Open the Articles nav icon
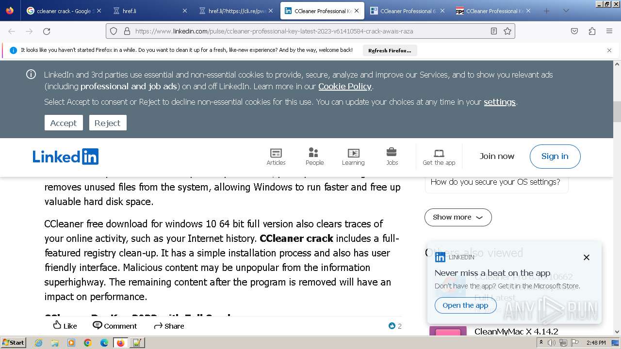621x349 pixels. pyautogui.click(x=276, y=157)
